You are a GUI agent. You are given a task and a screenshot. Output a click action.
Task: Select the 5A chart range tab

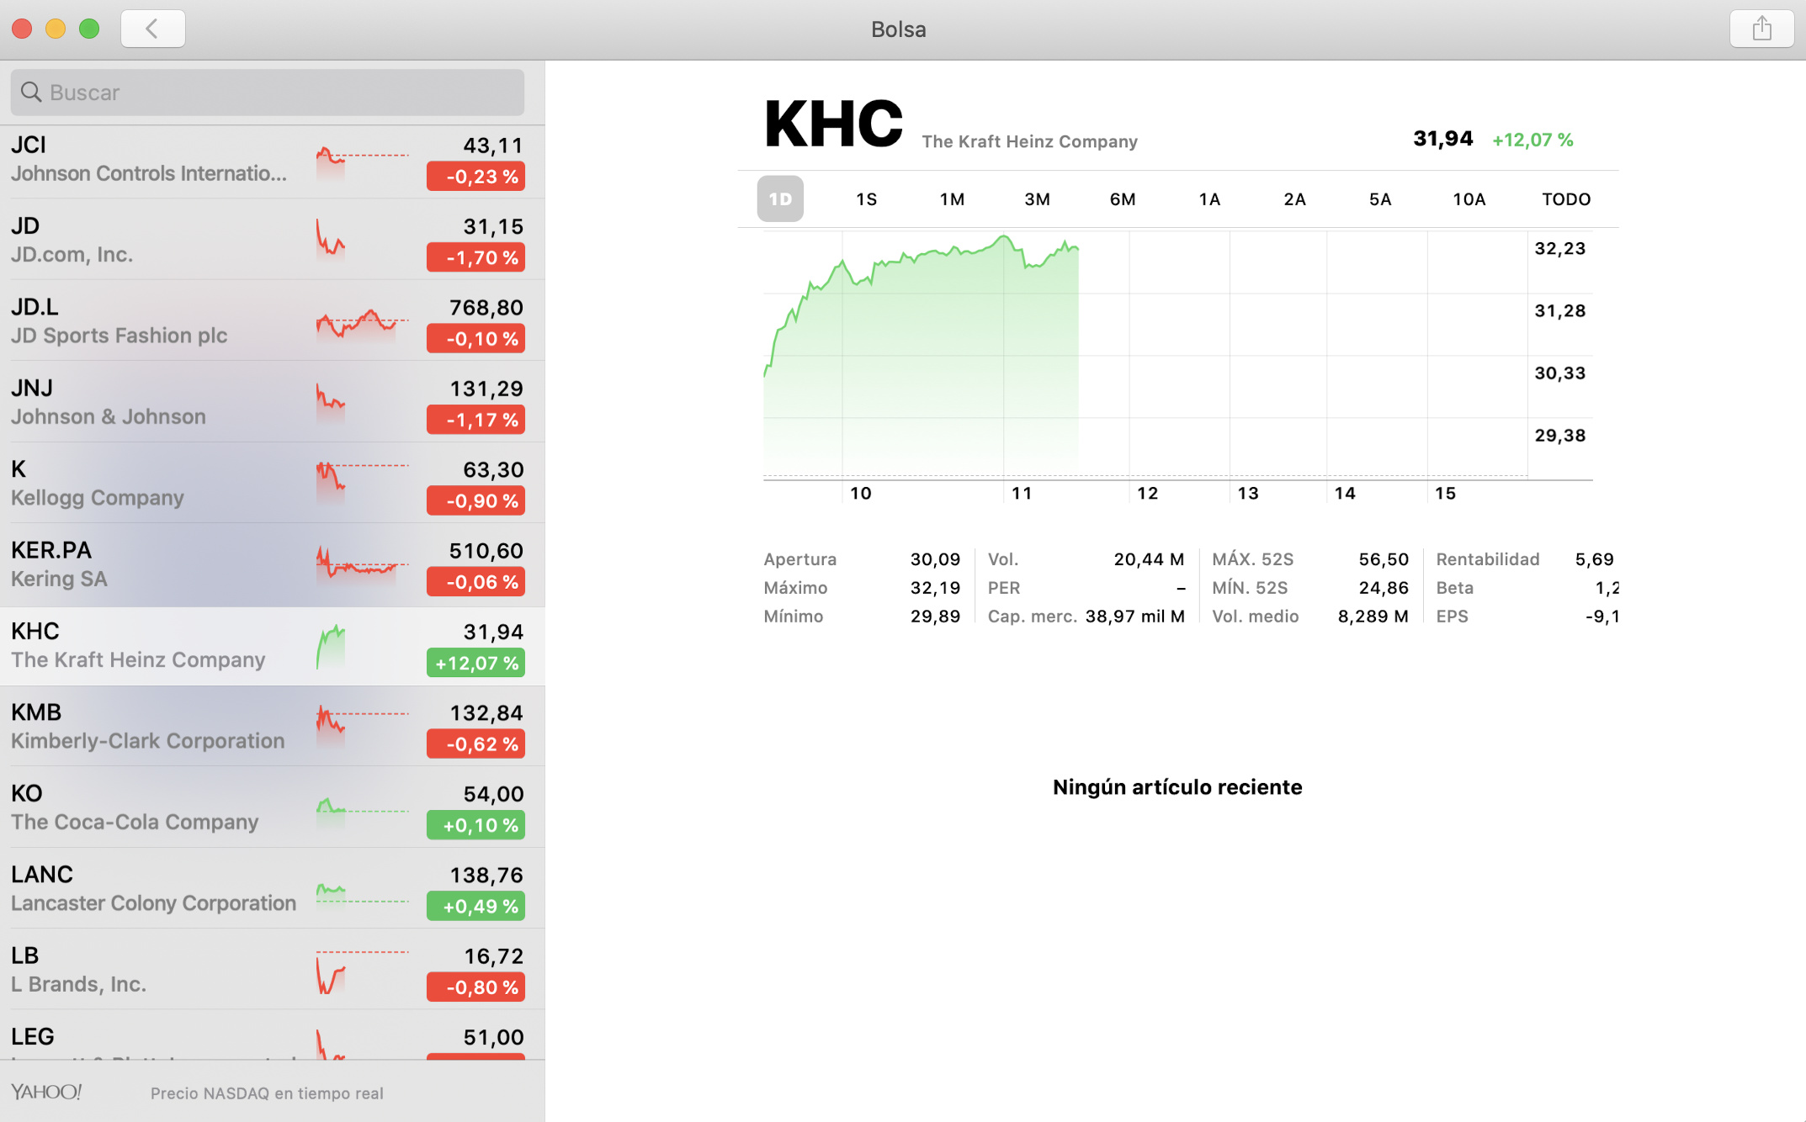point(1380,199)
